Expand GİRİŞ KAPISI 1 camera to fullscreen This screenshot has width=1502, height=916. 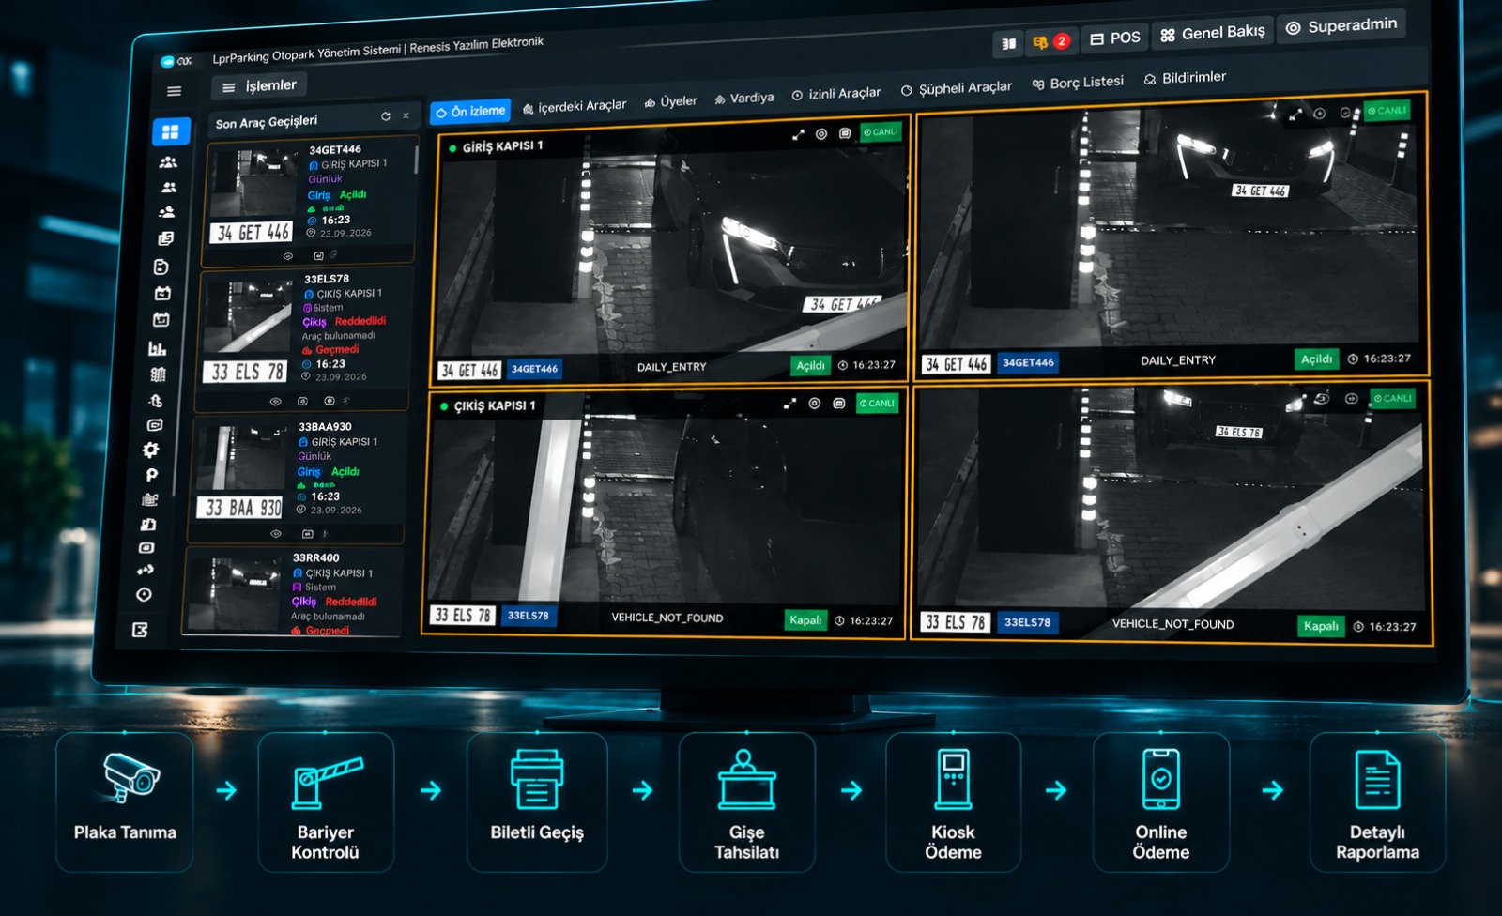point(798,134)
